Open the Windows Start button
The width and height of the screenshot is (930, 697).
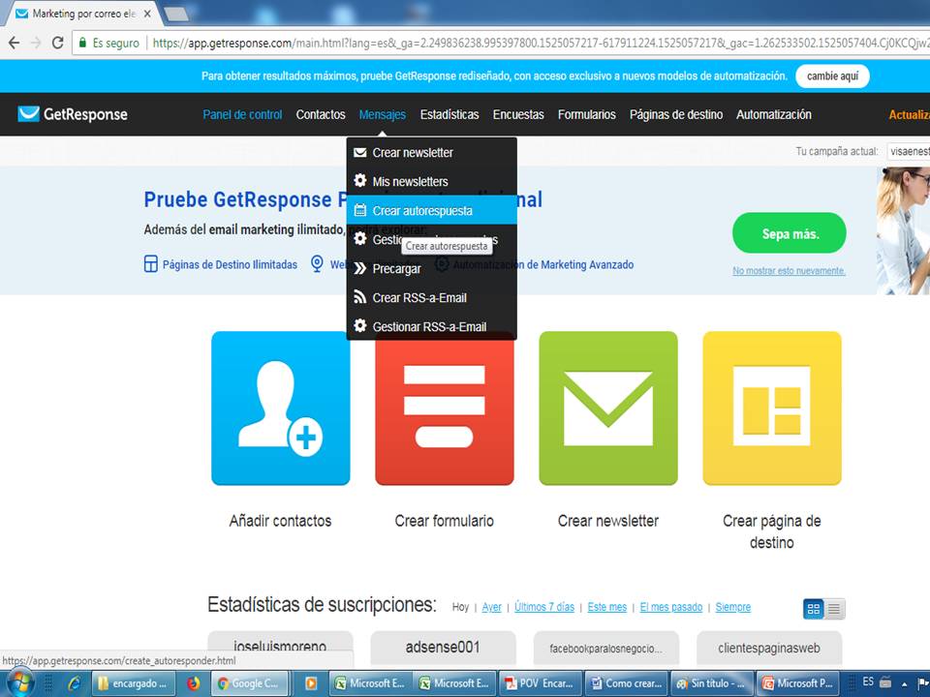pos(19,682)
